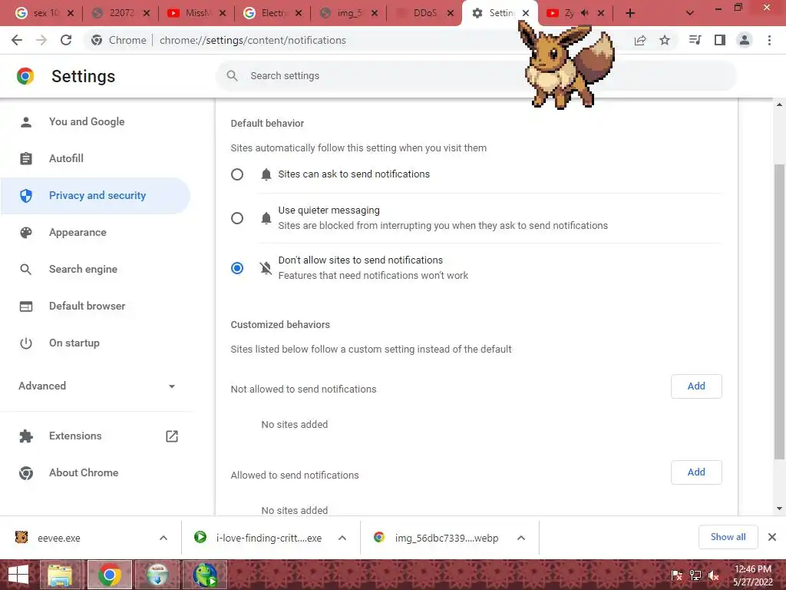Open downloaded eevee.exe file

[x=58, y=538]
